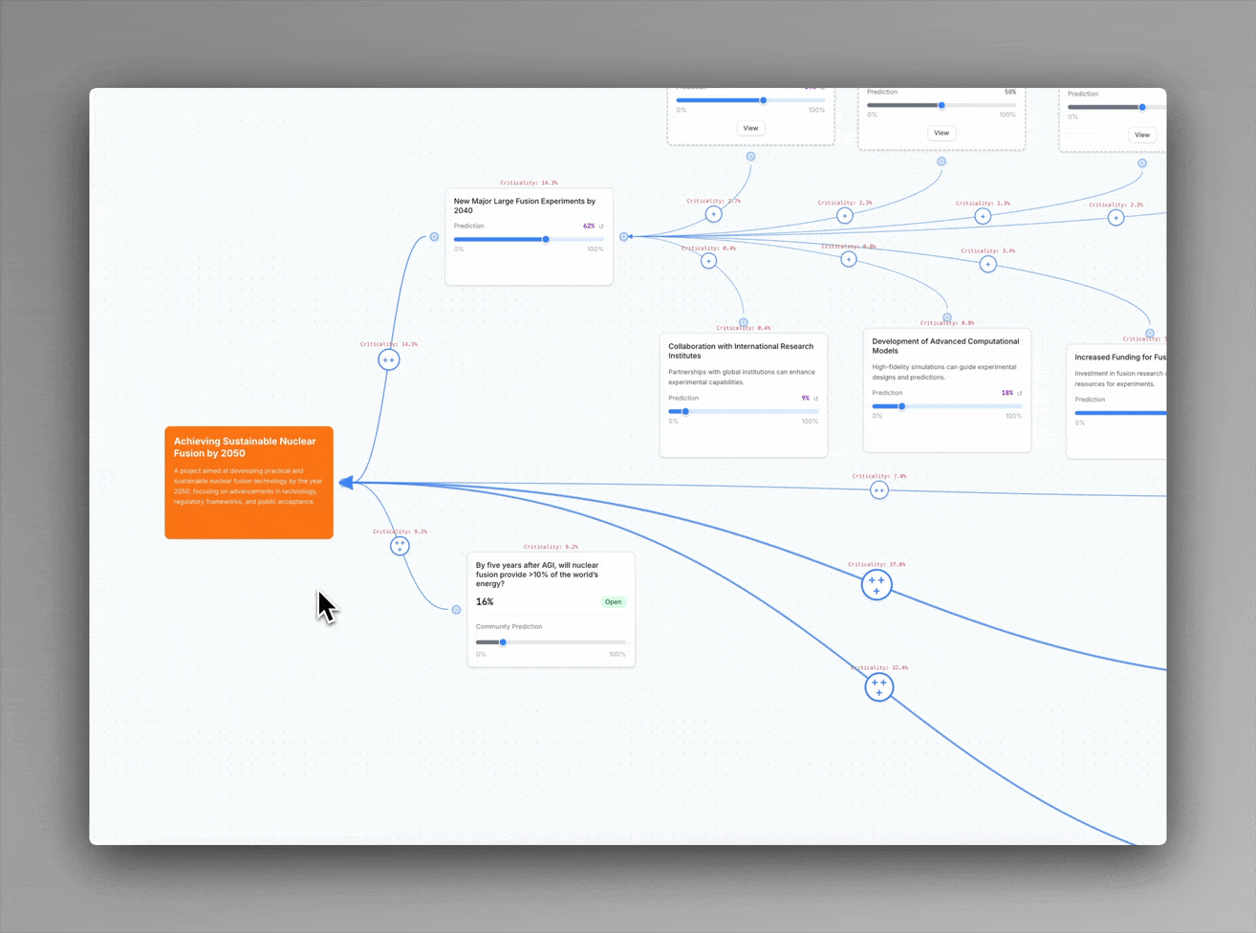1256x933 pixels.
Task: Reset the 9% prediction on the Collaboration card
Action: (x=815, y=399)
